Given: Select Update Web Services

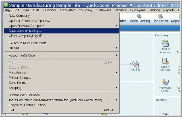Looking at the screenshot, I should click(x=61, y=95).
